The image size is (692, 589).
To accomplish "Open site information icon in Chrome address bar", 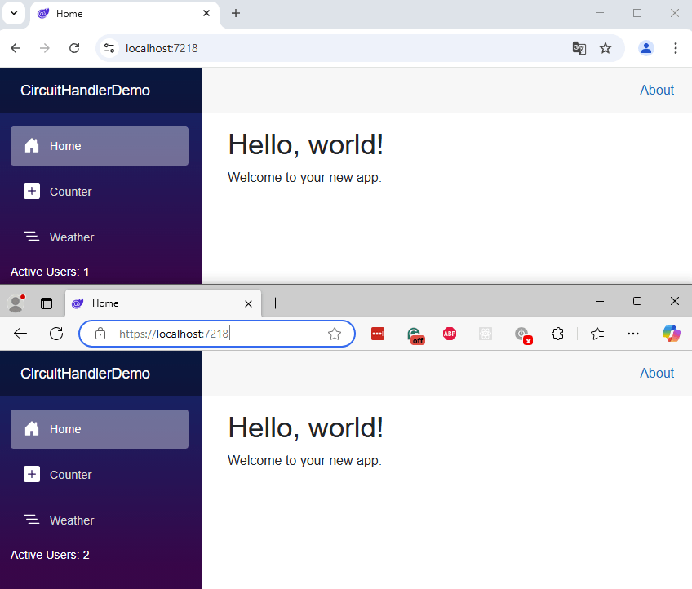I will (x=109, y=48).
